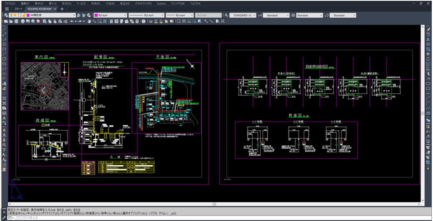Switch to the スタート tab
433x221 pixels.
tap(18, 9)
